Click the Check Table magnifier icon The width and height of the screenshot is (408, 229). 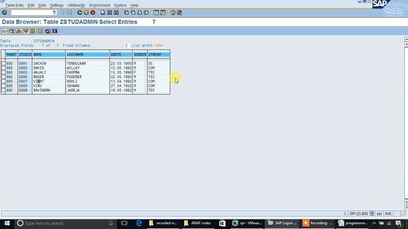pyautogui.click(x=12, y=31)
